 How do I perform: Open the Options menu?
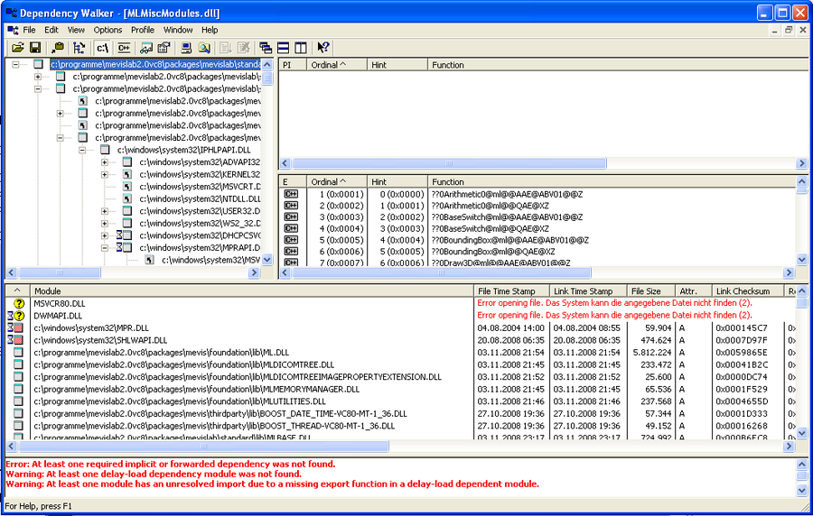[x=107, y=30]
